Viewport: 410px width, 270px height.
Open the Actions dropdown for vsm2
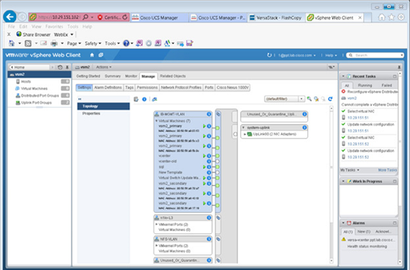103,67
